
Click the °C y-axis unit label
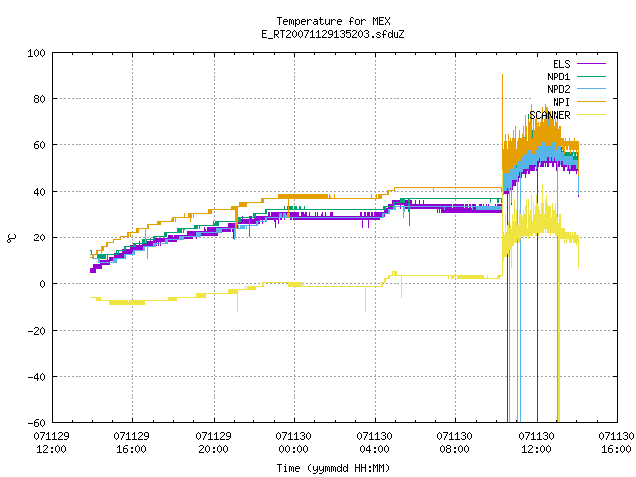(12, 238)
